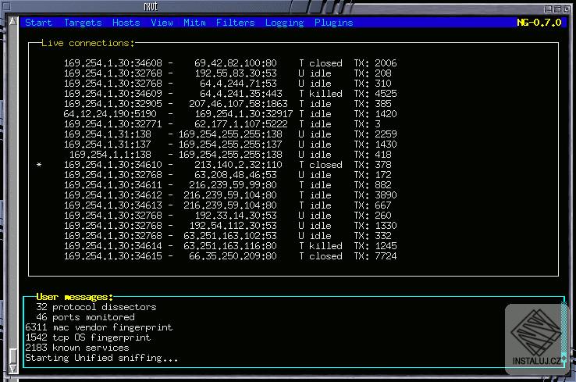Select connection to 63.208.48.46:53
Viewport: 576px width, 382px height.
(x=228, y=175)
